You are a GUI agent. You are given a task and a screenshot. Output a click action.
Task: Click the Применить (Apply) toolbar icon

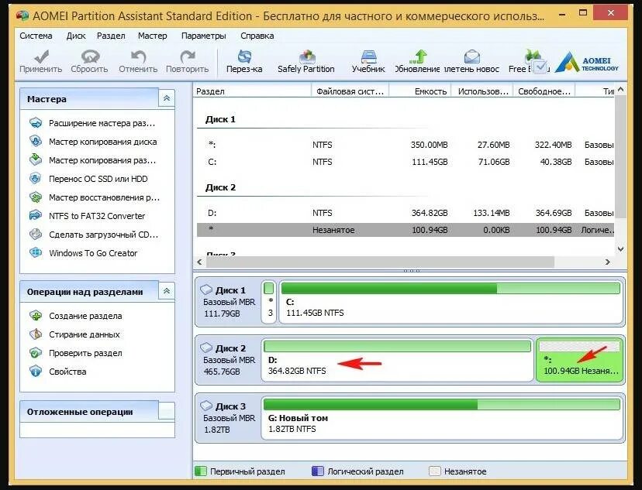click(x=40, y=57)
